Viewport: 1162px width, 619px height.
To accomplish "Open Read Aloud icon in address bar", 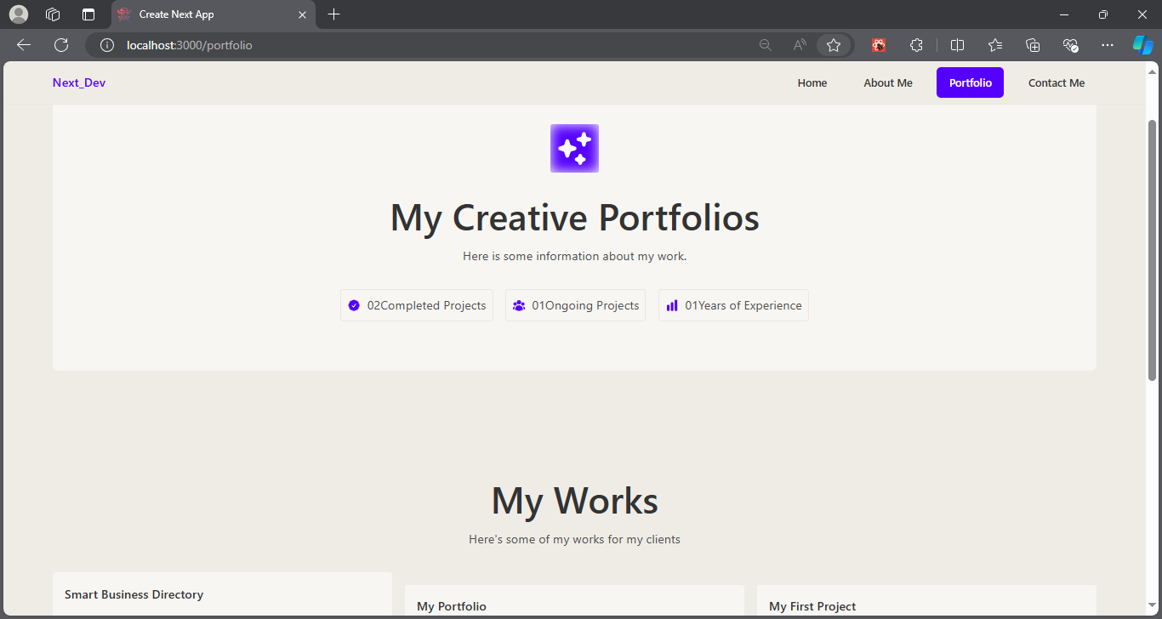I will [x=800, y=45].
